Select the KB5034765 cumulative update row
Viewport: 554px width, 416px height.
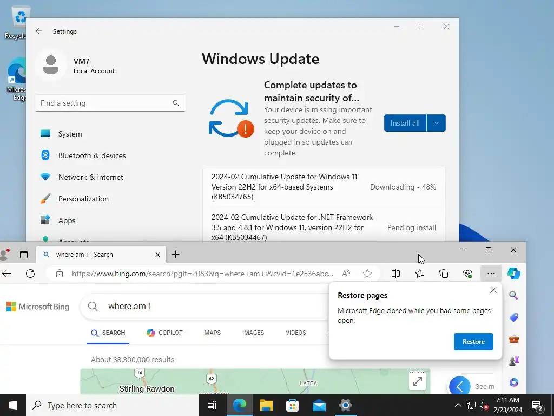pos(324,187)
